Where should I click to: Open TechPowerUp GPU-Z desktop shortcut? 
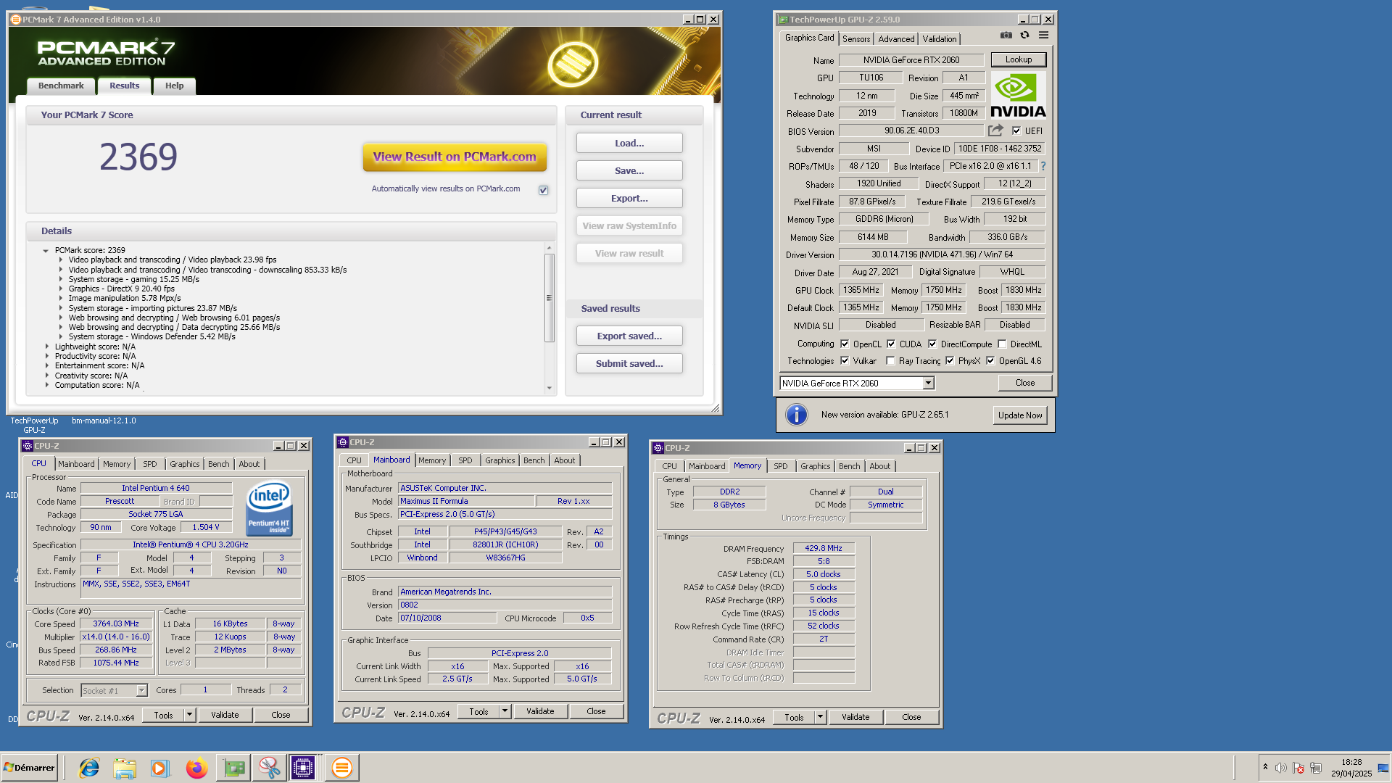pyautogui.click(x=34, y=425)
